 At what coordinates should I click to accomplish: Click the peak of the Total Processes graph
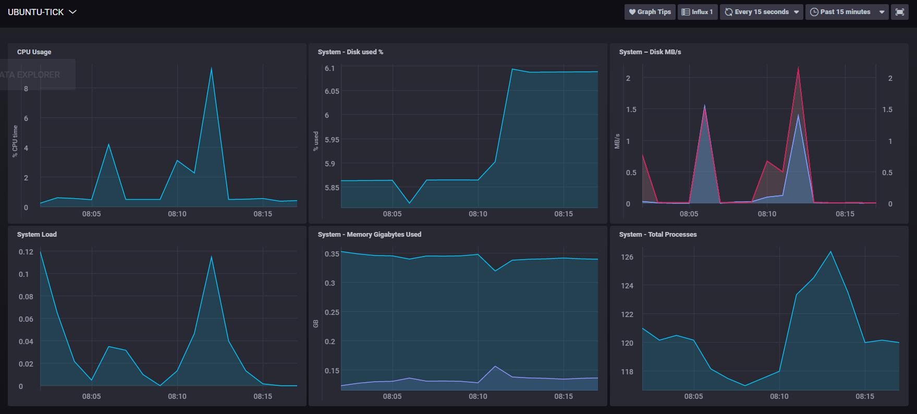[830, 252]
